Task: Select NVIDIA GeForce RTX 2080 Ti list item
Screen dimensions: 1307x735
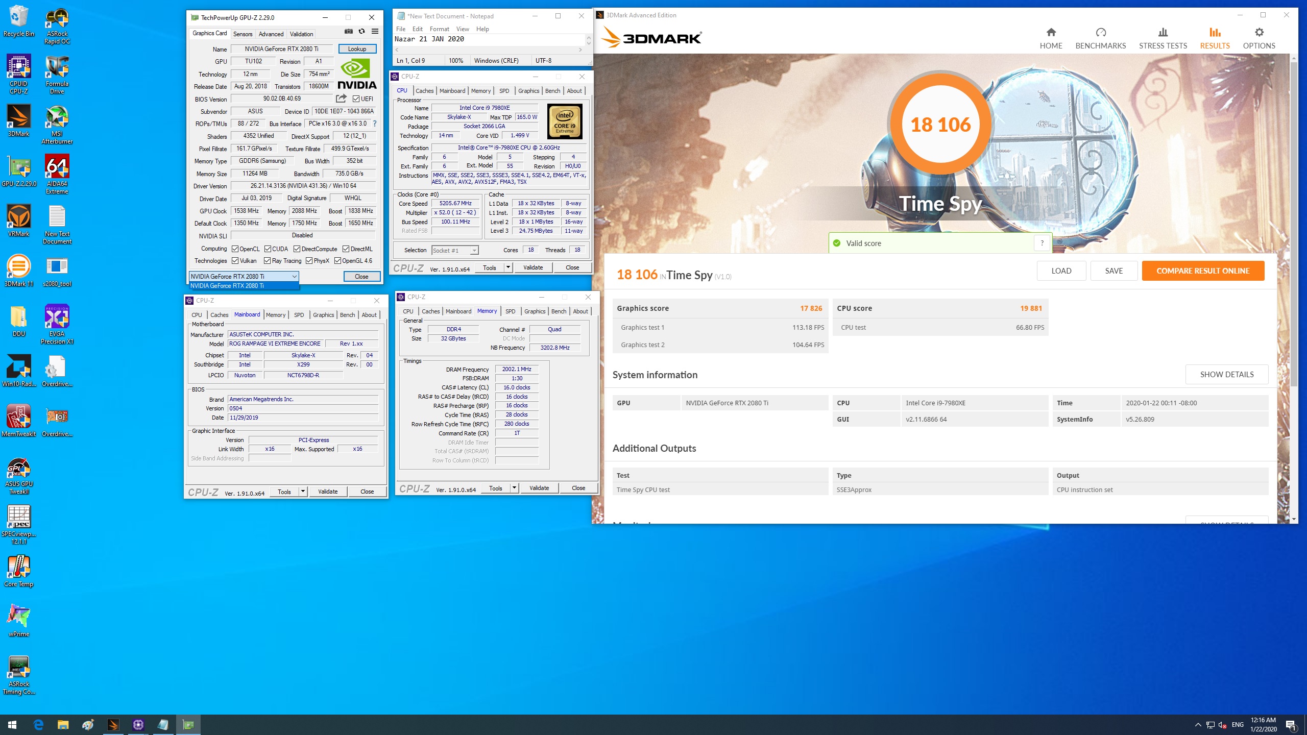Action: [x=244, y=286]
